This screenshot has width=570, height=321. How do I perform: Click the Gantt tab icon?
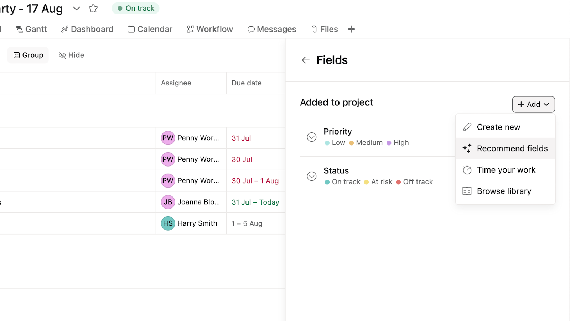[x=20, y=29]
